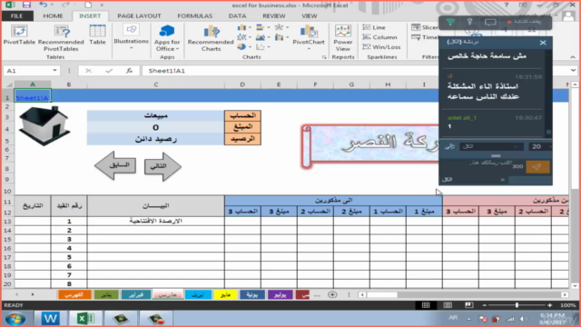Switch to Page Layout view
The width and height of the screenshot is (581, 327).
click(x=448, y=305)
